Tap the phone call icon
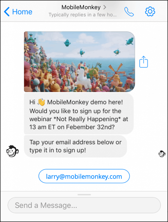Screen dimensions: 168x222 [129, 12]
